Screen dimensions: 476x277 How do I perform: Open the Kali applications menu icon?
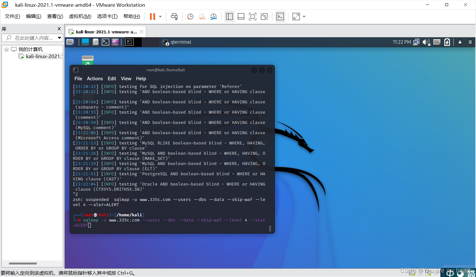70,42
